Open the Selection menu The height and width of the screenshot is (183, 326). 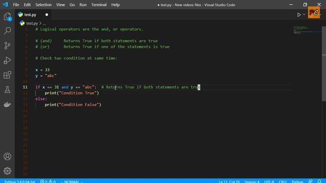[x=43, y=5]
